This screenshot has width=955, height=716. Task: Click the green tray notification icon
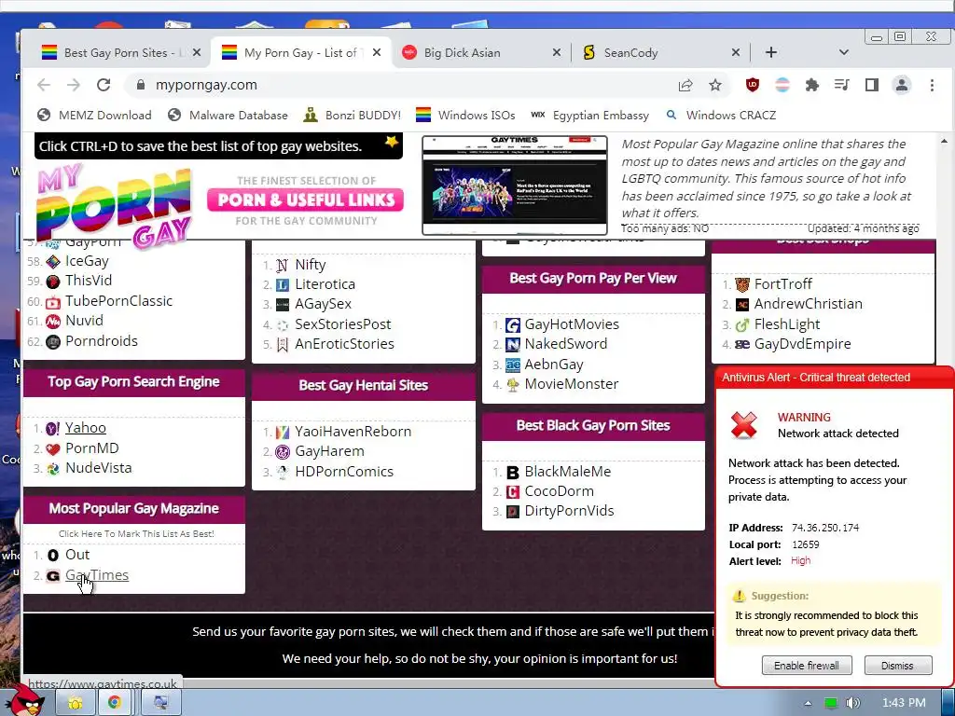coord(831,703)
